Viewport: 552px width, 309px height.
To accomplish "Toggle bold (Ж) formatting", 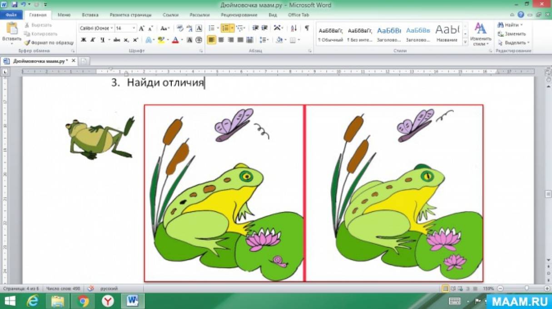I will [83, 40].
